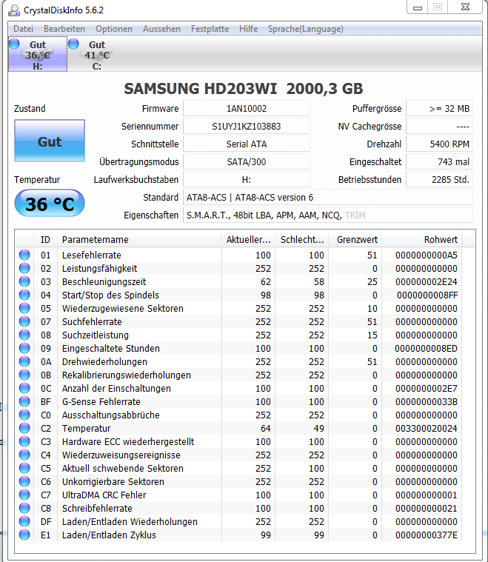488x562 pixels.
Task: Click status icon for Start/Stop des Spindels
Action: (24, 295)
